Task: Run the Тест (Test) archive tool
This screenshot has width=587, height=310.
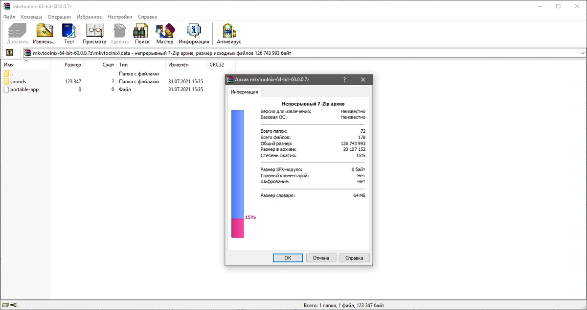Action: (69, 34)
